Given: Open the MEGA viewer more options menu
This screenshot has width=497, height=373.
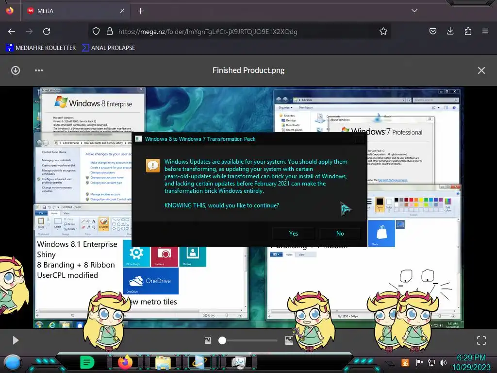Looking at the screenshot, I should (39, 70).
